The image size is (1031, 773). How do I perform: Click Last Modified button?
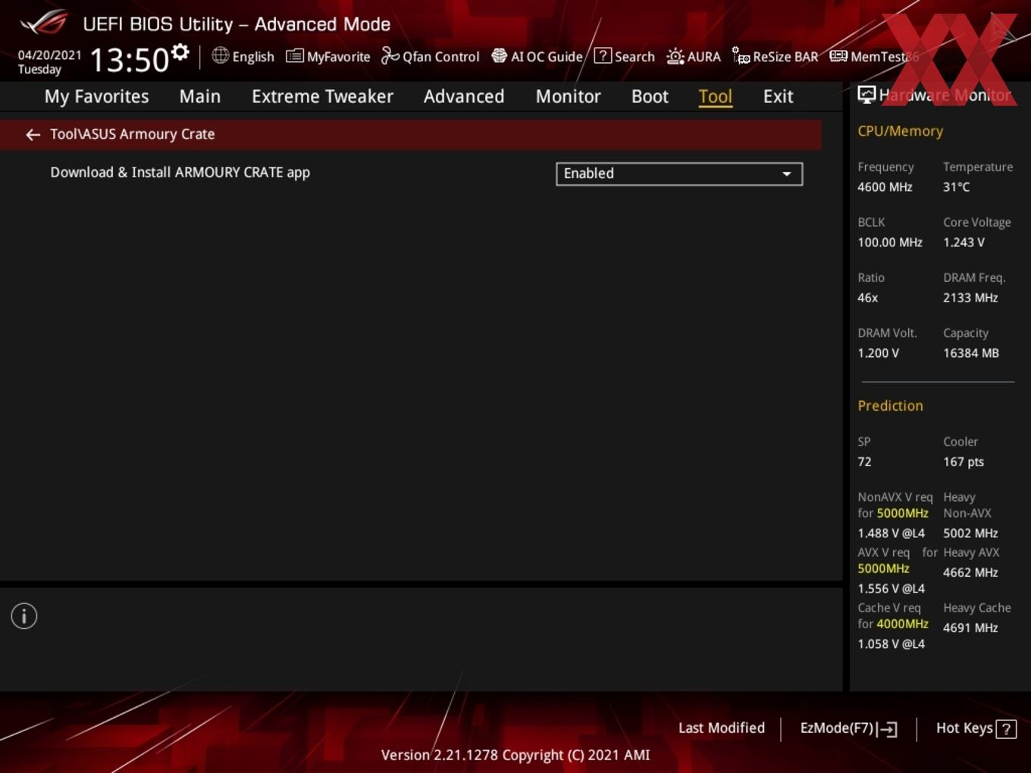pyautogui.click(x=722, y=728)
